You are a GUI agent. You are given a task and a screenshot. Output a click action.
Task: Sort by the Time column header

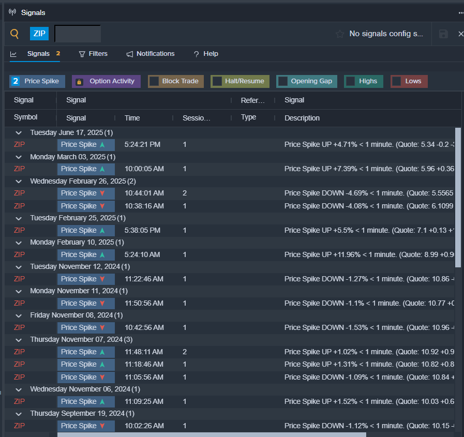132,118
